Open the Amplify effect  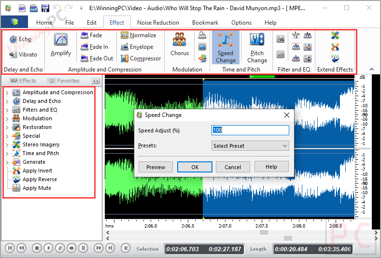pos(61,45)
